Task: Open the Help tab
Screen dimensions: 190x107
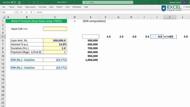Action: pos(86,7)
